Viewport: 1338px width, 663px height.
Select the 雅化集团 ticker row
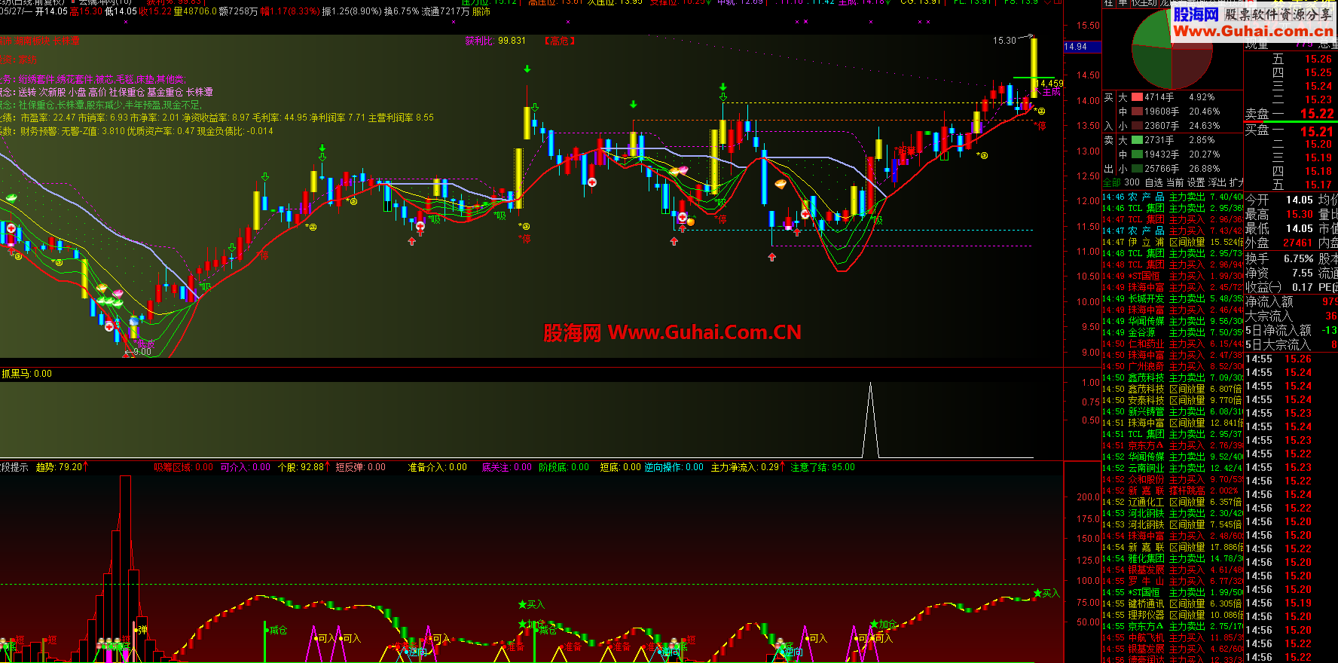click(x=1172, y=558)
